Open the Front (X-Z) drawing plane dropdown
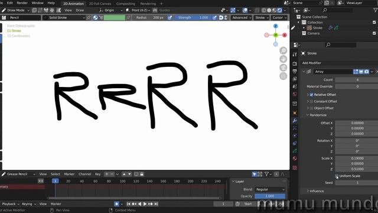Viewport: 378px width, 213px height. pos(138,11)
